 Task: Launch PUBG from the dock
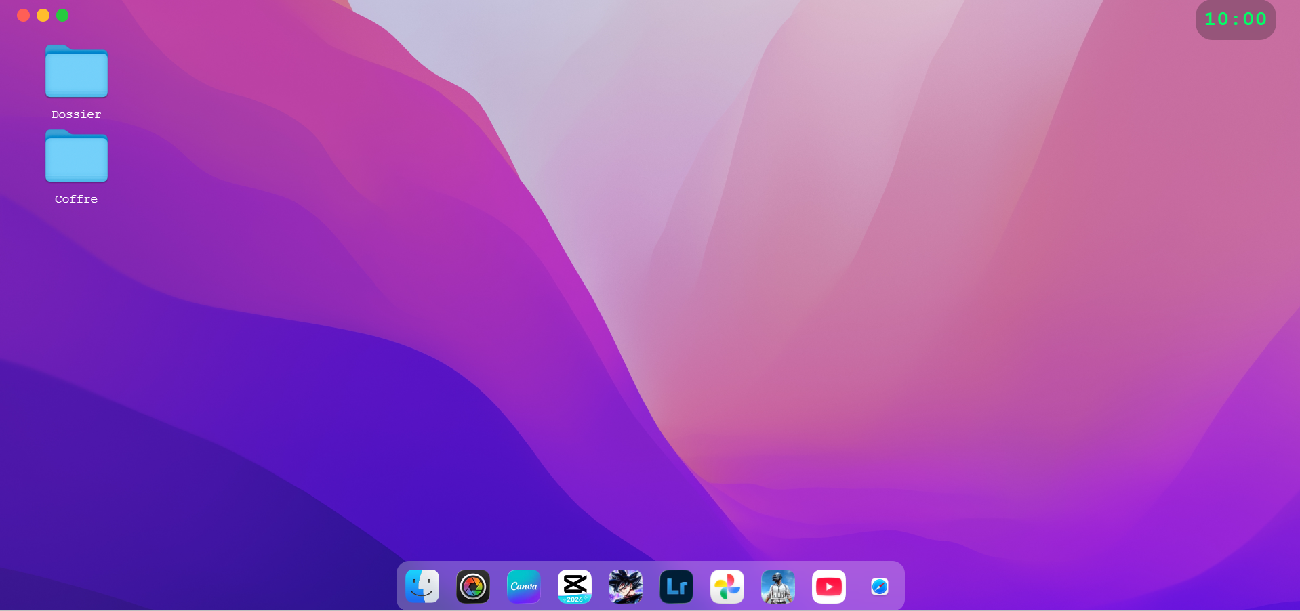click(x=777, y=586)
